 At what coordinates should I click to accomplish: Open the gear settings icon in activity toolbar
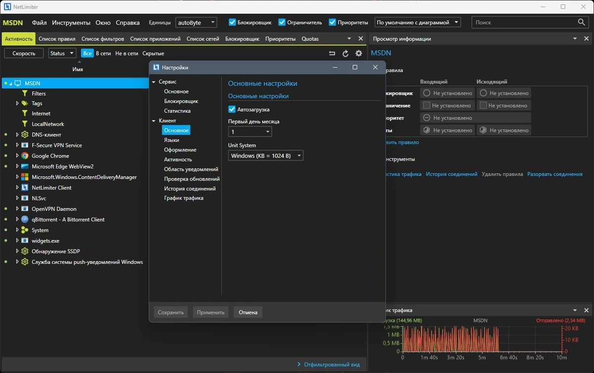coord(359,53)
